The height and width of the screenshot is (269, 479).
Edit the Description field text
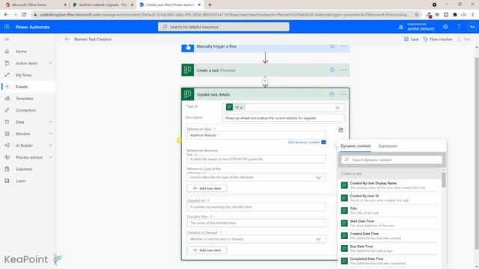283,118
